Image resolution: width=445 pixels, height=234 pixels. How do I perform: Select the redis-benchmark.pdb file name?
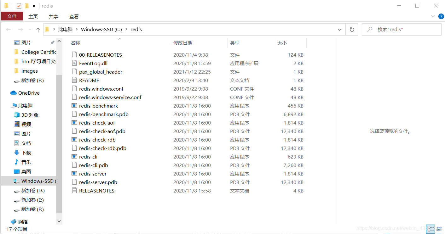[x=104, y=114]
